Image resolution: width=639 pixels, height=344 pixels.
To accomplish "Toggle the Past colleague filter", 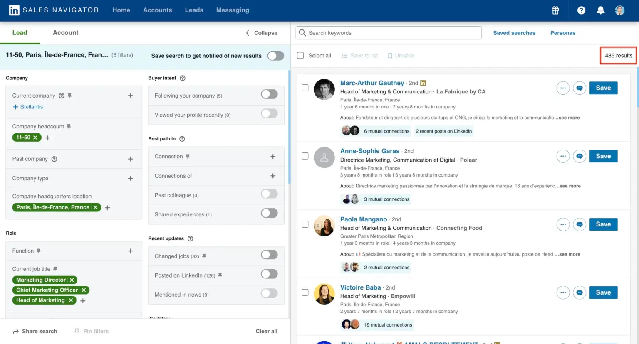I will [269, 194].
